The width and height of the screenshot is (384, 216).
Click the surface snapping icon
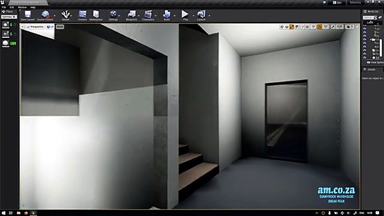click(302, 26)
